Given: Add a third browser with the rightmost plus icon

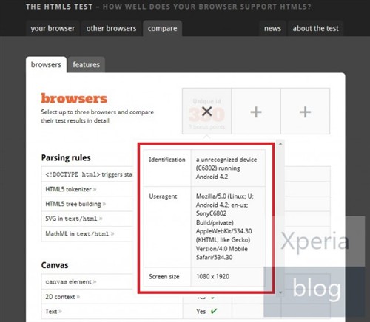Looking at the screenshot, I should click(x=305, y=112).
